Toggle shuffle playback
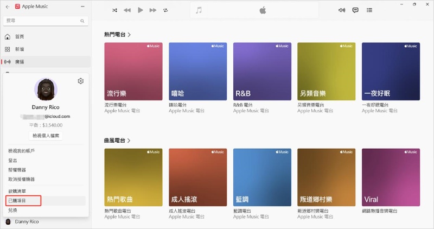 pyautogui.click(x=114, y=10)
